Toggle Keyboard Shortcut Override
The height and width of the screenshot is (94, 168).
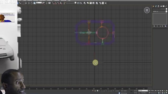coord(50,3)
